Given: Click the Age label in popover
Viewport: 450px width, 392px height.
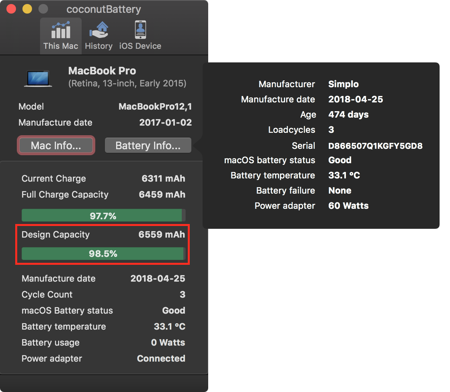Looking at the screenshot, I should click(308, 115).
